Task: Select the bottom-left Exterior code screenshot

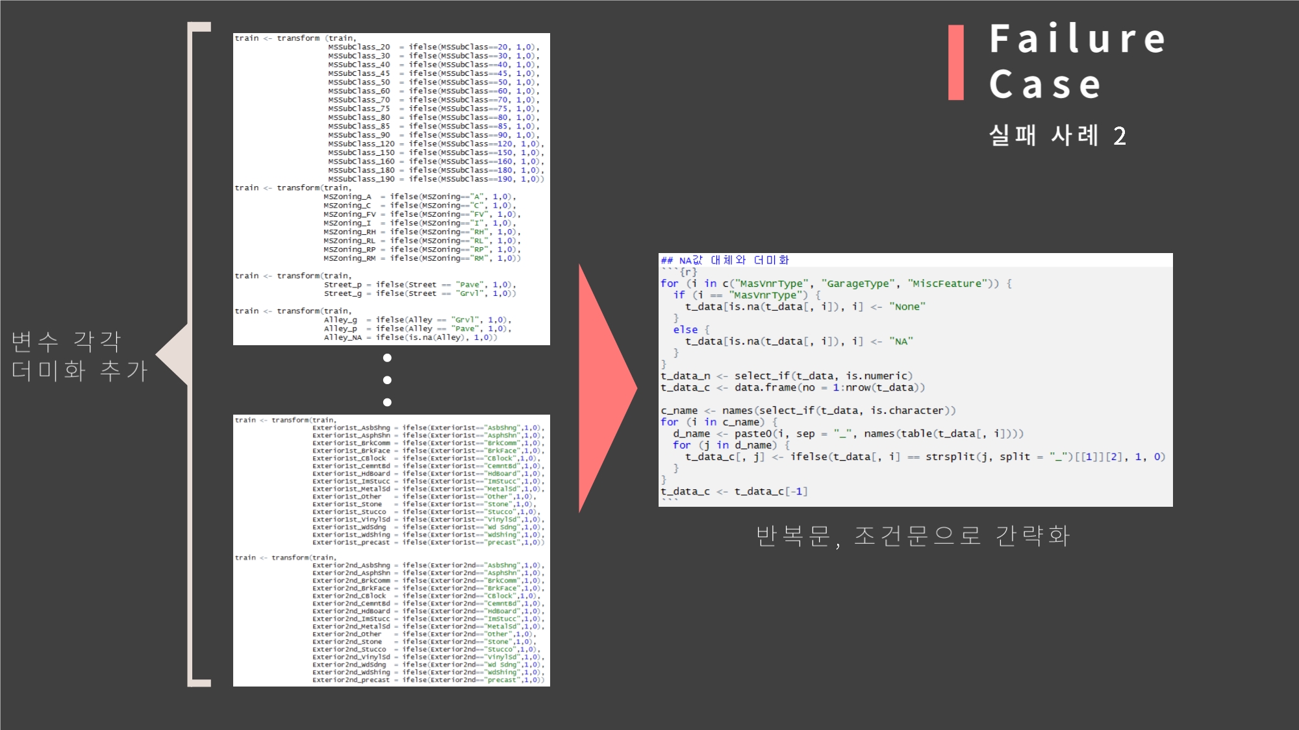Action: [x=391, y=550]
